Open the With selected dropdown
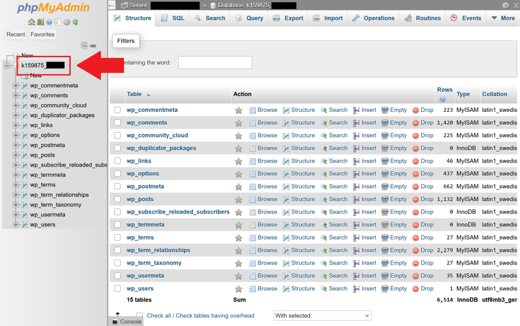The image size is (520, 326). (x=322, y=316)
